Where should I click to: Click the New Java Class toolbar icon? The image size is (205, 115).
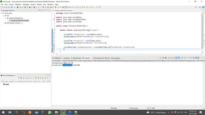coord(51,7)
